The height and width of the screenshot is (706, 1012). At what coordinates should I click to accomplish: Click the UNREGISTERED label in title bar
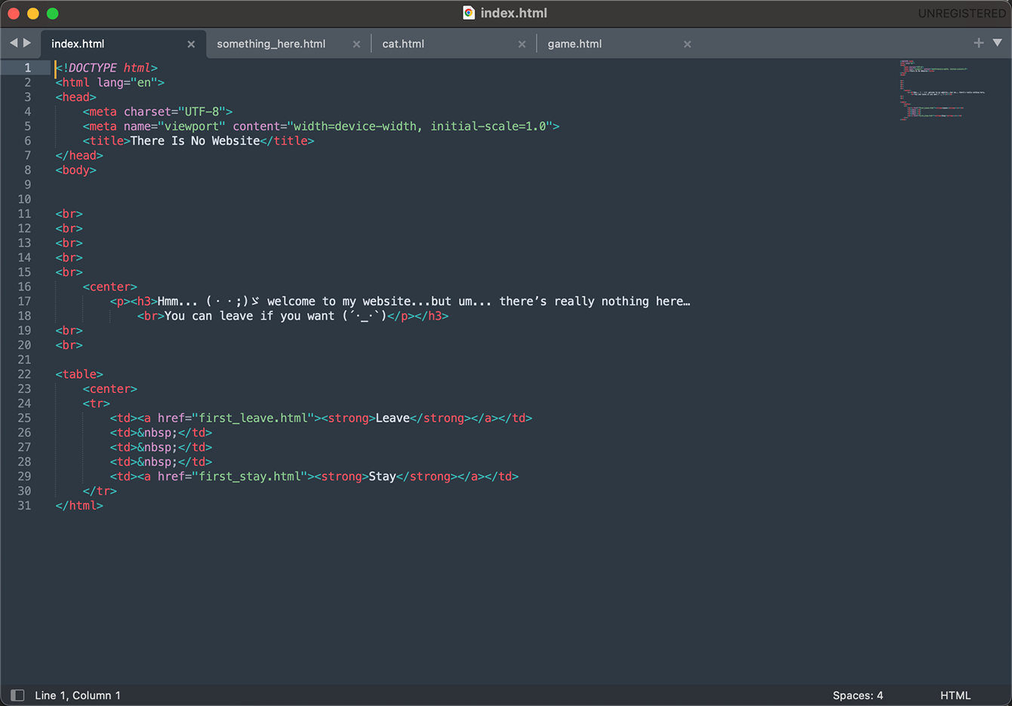pos(961,14)
